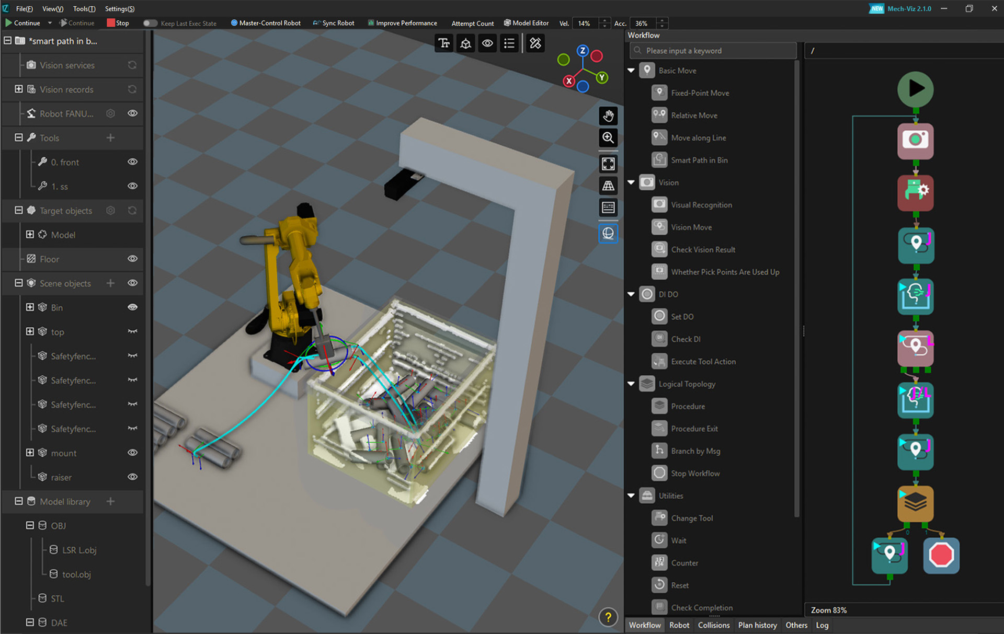
Task: Select the red stop node in the workflow graph
Action: point(941,555)
